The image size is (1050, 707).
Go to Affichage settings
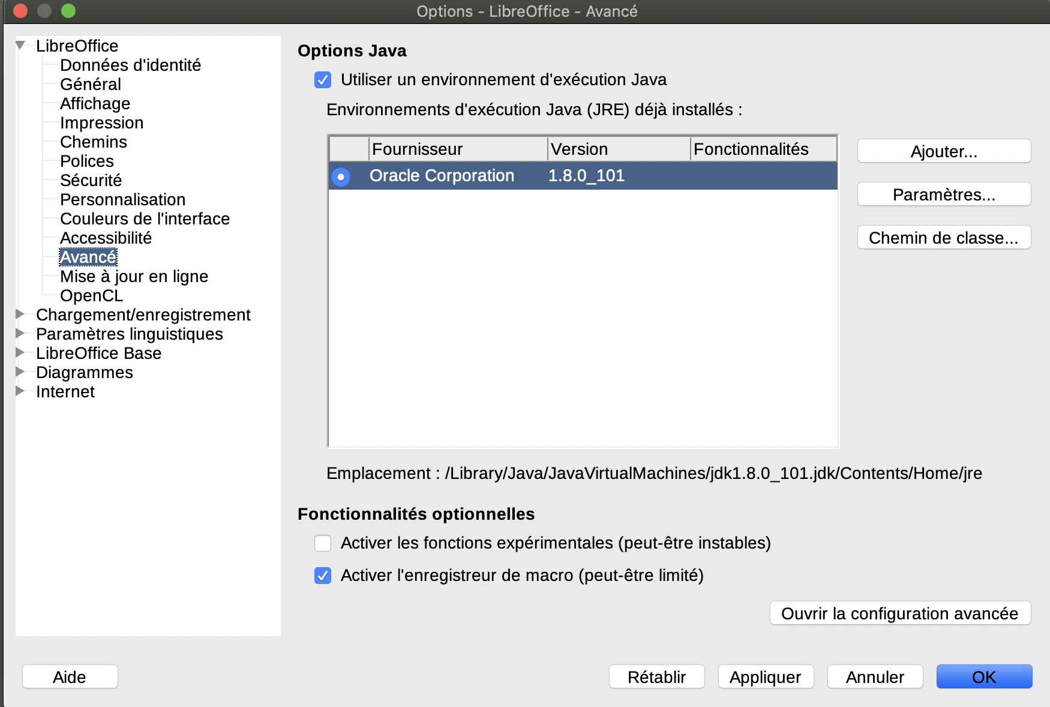(x=95, y=103)
